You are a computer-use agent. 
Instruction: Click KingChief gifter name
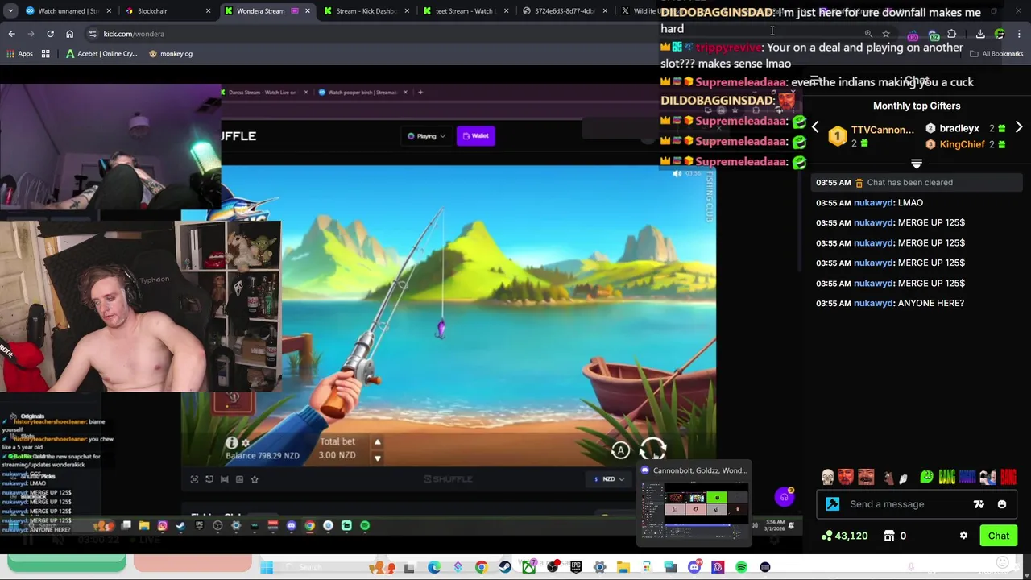[962, 144]
